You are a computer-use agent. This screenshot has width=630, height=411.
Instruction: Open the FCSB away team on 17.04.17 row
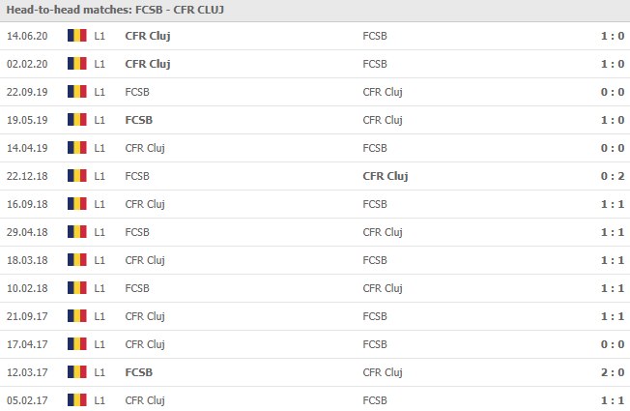click(375, 344)
